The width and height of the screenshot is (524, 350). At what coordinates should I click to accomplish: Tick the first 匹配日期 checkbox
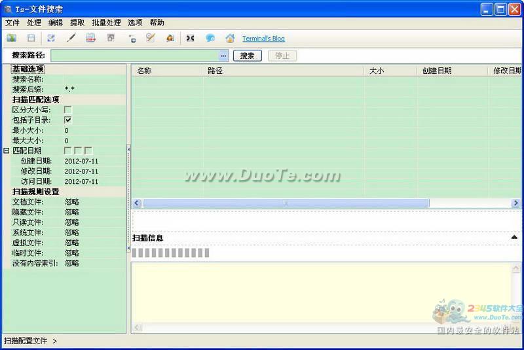(67, 150)
